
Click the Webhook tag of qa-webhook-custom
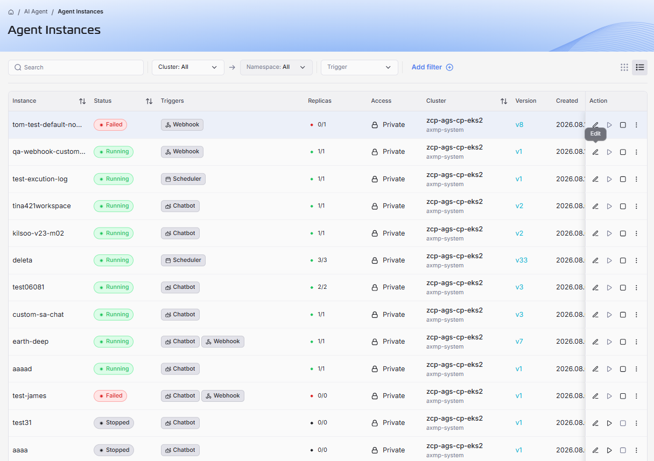[x=182, y=152]
